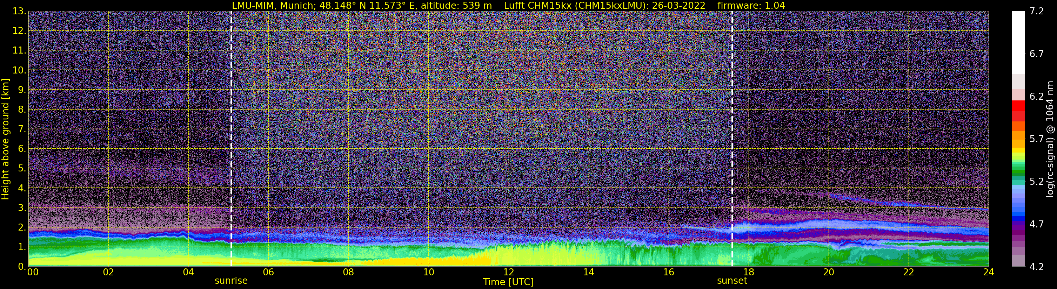Click the "16" time axis tick label
The image size is (1057, 289).
[668, 272]
